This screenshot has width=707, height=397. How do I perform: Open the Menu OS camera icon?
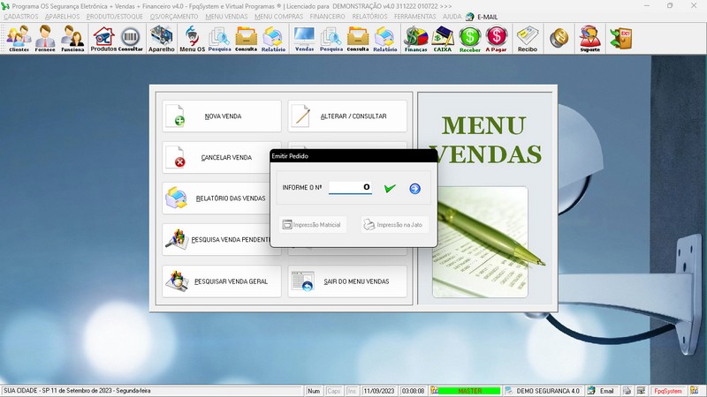(x=192, y=39)
